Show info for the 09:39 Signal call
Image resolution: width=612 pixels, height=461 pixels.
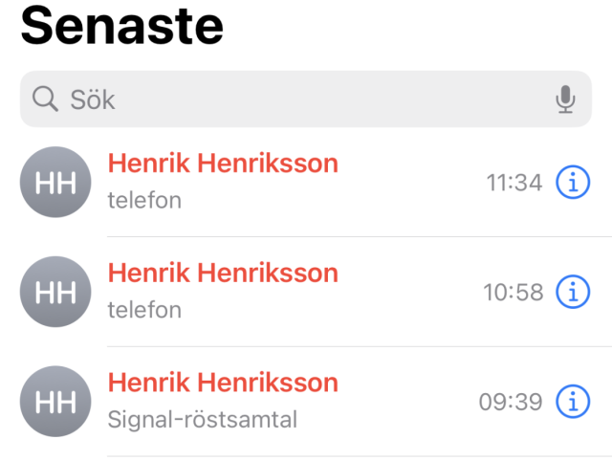573,402
